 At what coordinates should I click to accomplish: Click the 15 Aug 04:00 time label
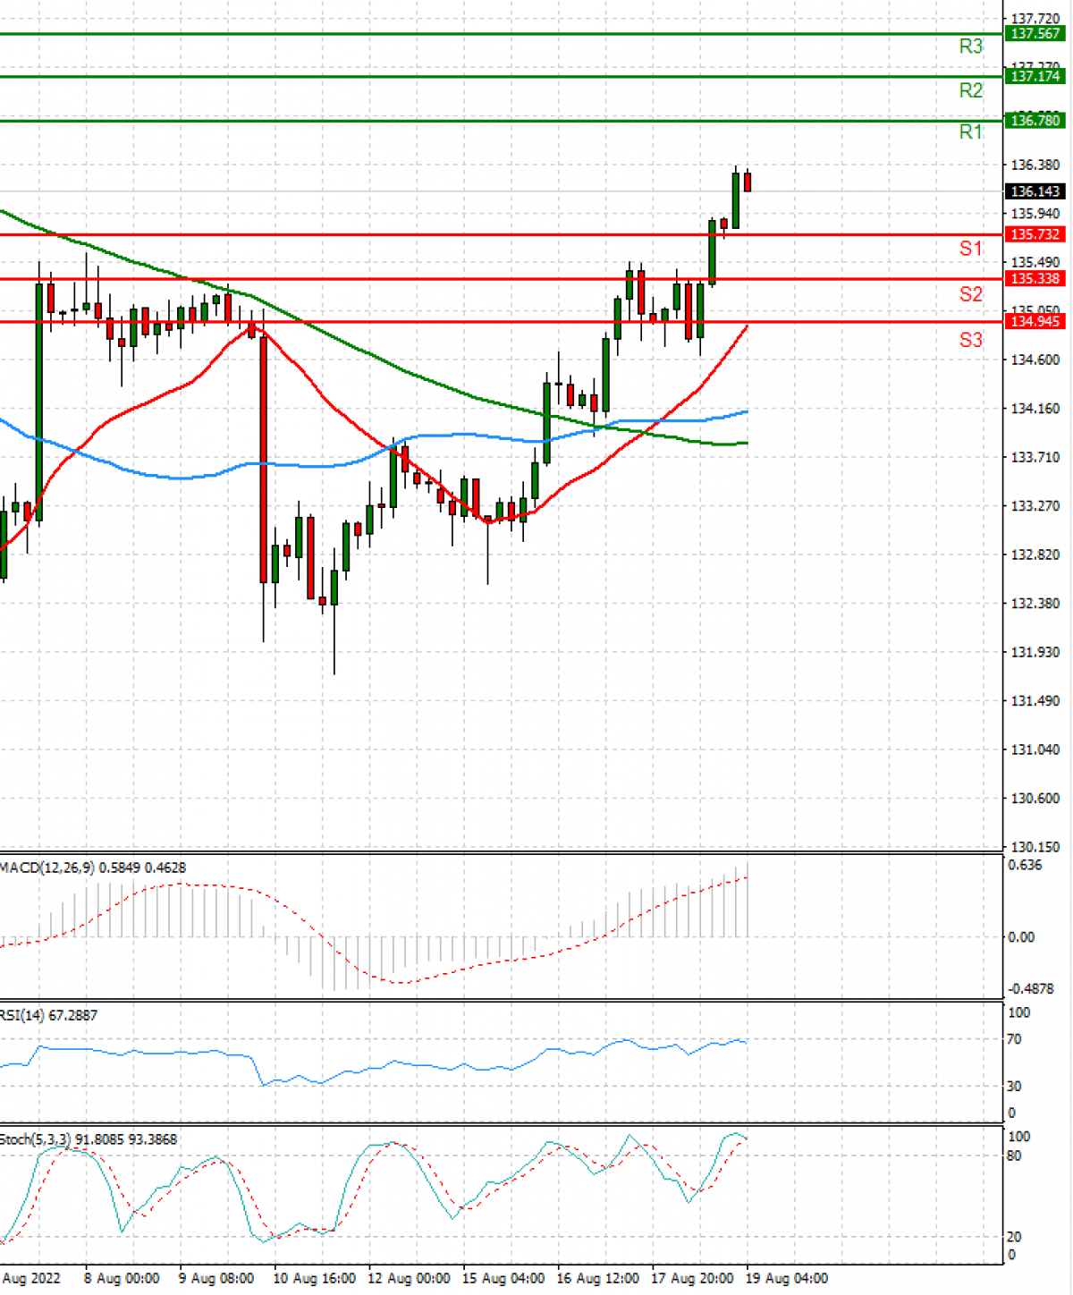point(503,1278)
